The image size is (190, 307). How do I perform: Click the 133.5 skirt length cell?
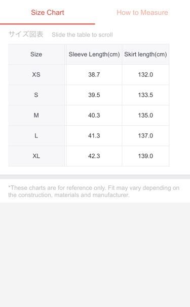(x=145, y=95)
